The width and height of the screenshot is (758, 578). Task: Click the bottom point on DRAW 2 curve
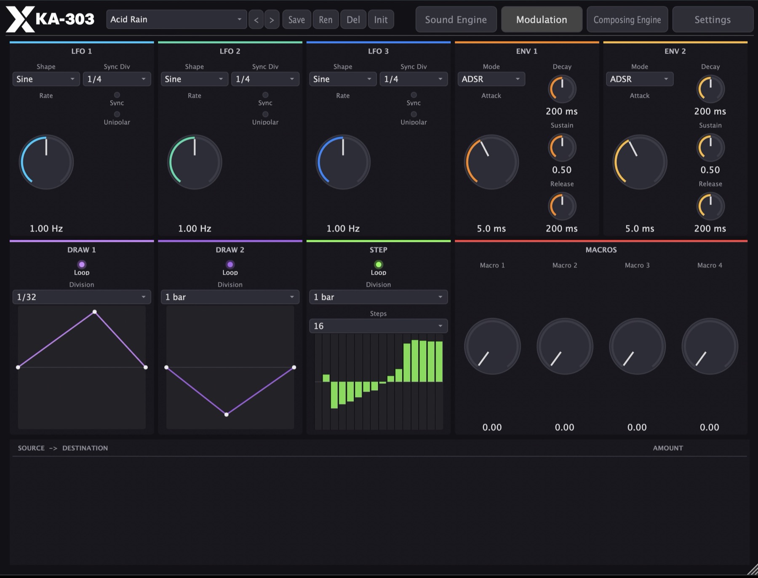227,415
